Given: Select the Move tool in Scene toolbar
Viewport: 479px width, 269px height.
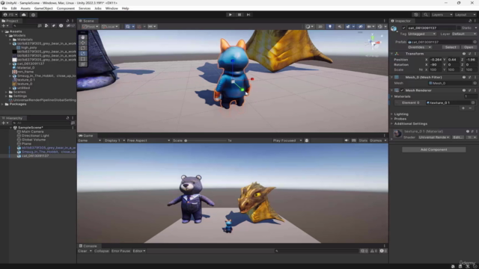Looking at the screenshot, I should [83, 43].
